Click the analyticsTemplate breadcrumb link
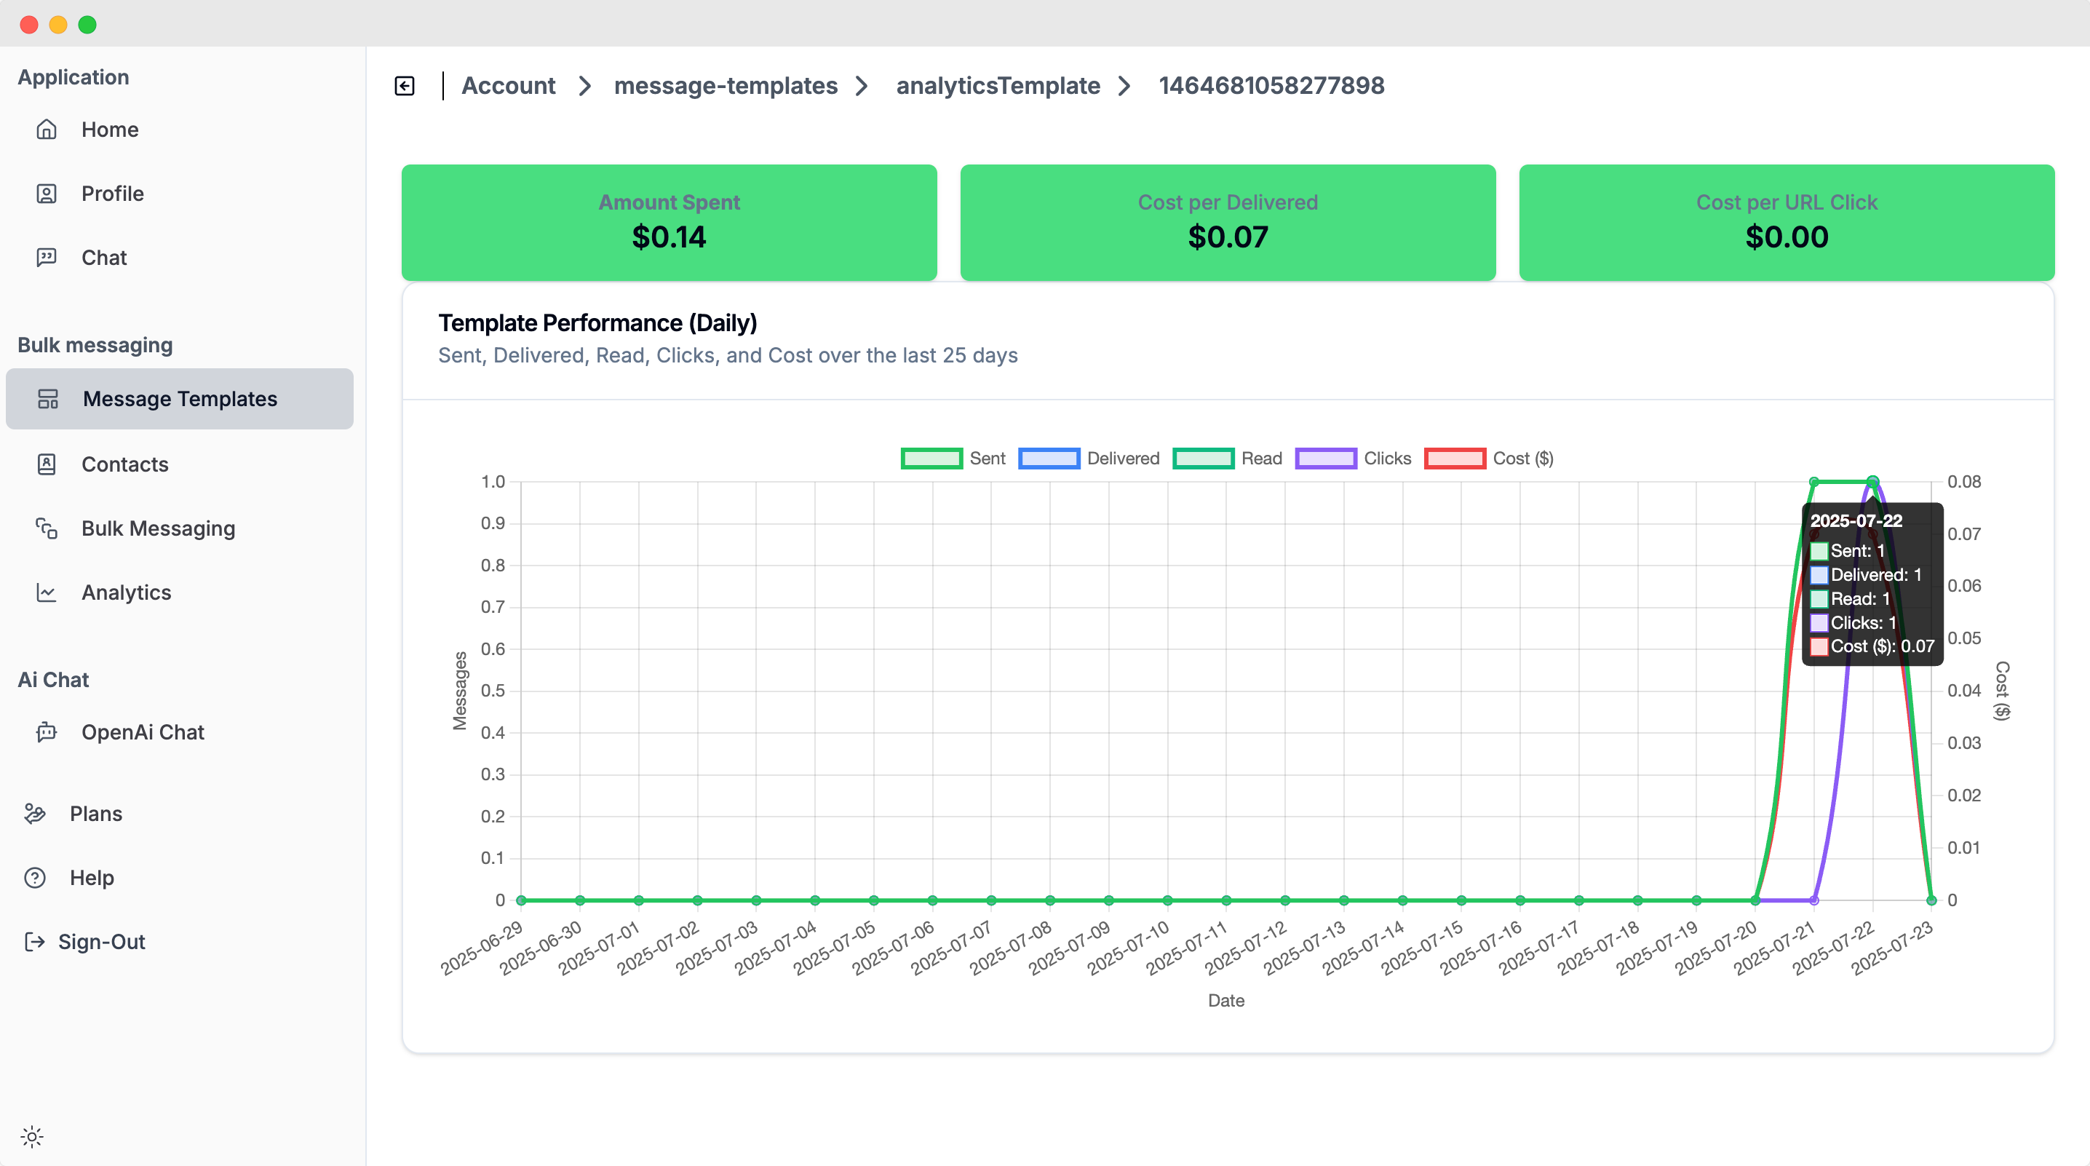The width and height of the screenshot is (2090, 1166). tap(998, 86)
